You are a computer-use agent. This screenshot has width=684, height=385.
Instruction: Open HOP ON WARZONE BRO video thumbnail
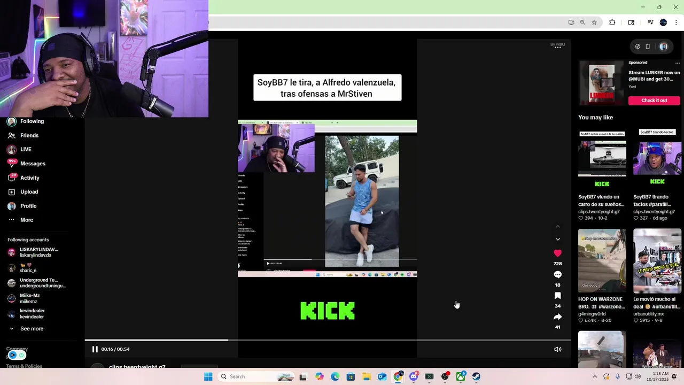point(602,261)
